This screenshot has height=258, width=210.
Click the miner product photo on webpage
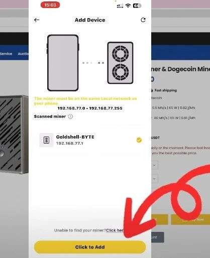pyautogui.click(x=14, y=135)
